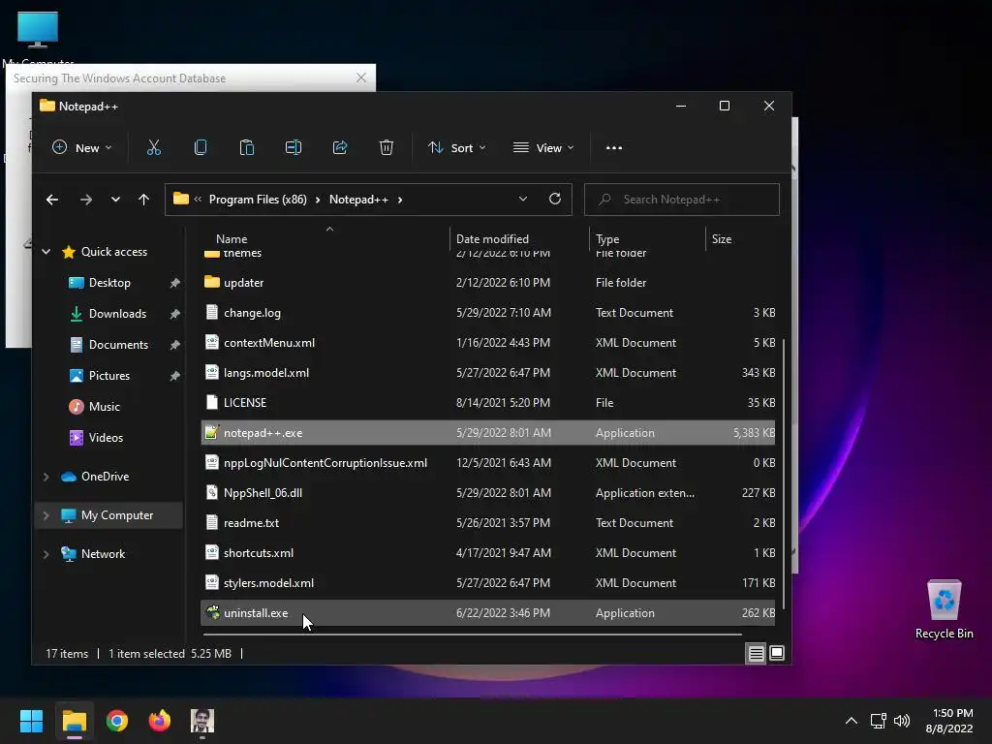Open Videos in navigation pane
992x744 pixels.
[x=106, y=438]
